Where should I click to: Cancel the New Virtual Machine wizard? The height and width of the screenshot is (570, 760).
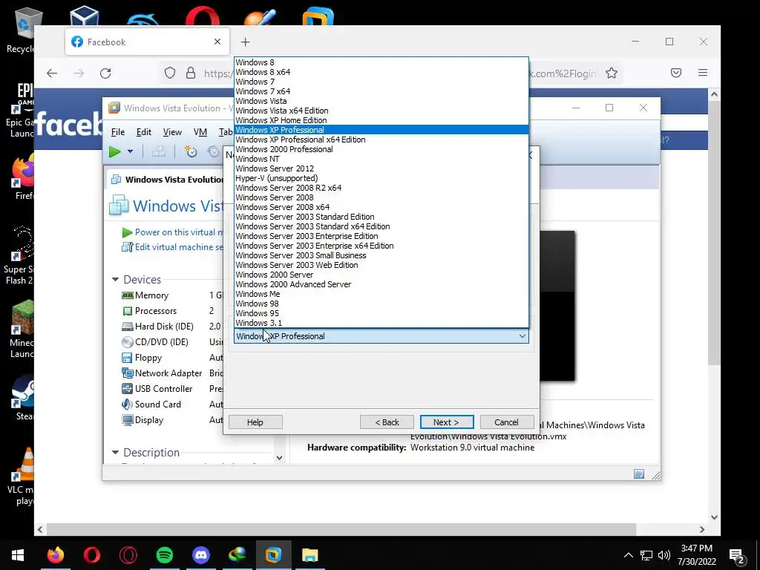tap(506, 422)
